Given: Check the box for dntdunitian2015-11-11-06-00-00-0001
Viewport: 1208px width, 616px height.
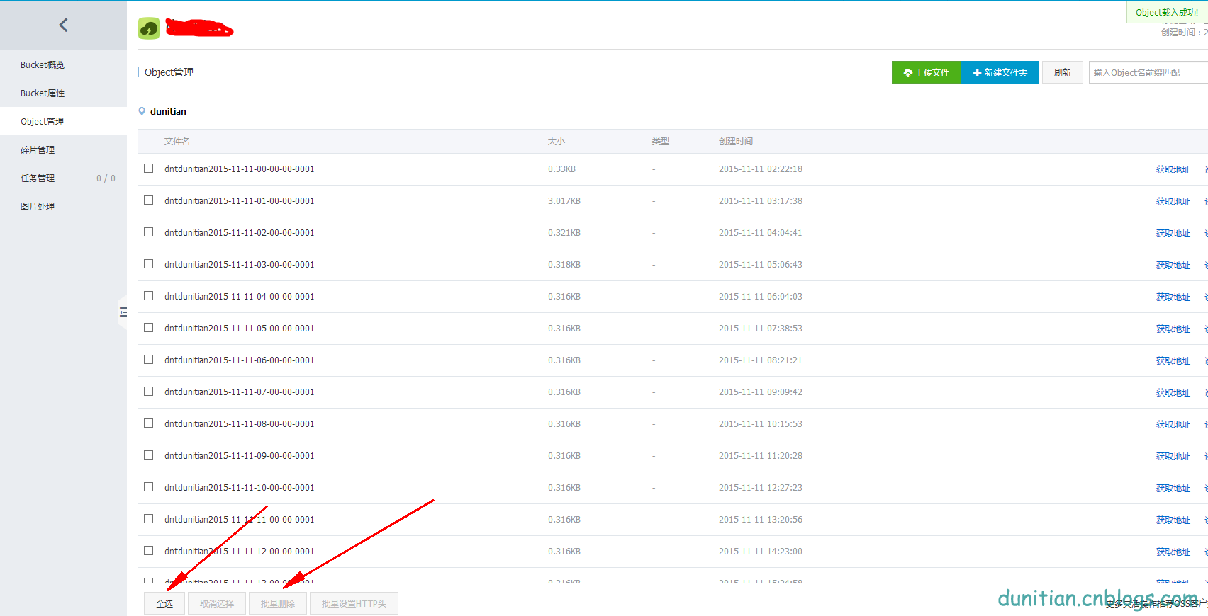Looking at the screenshot, I should (149, 360).
